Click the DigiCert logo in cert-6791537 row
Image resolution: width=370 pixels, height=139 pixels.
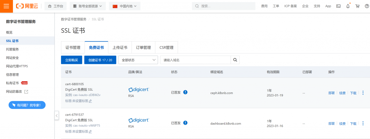pos(139,120)
